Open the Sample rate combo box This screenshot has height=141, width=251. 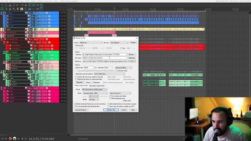click(x=89, y=68)
